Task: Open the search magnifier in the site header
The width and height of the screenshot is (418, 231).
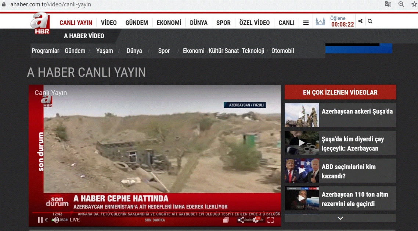Action: click(370, 21)
